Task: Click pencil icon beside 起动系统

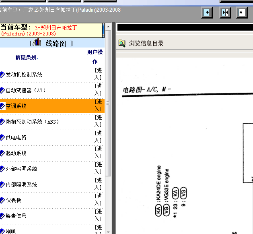Action: coord(2,153)
